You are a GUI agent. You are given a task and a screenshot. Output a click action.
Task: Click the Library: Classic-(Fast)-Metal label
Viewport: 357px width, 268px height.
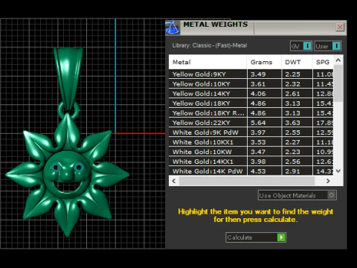(210, 45)
